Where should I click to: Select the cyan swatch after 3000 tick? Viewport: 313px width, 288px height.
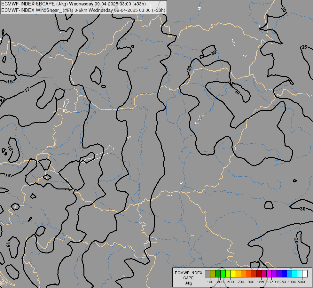pos(295,274)
